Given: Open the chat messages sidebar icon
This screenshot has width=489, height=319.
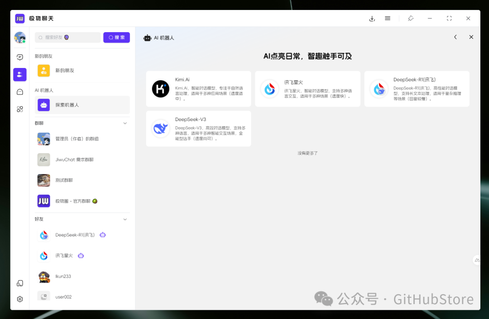Looking at the screenshot, I should (x=20, y=57).
